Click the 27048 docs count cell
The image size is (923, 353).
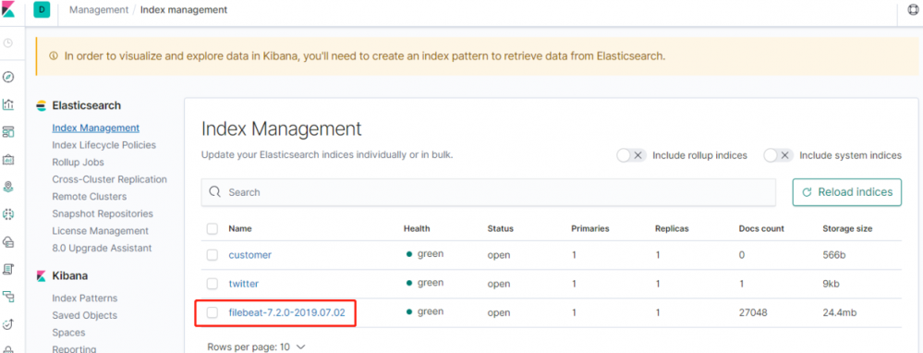click(753, 312)
